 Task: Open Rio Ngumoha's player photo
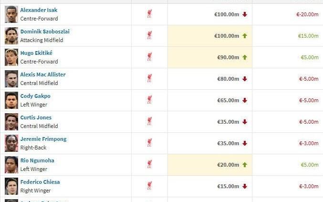pyautogui.click(x=11, y=165)
